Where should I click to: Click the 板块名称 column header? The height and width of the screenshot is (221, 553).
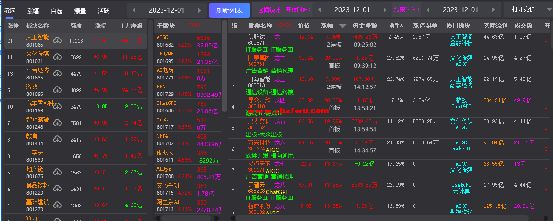37,26
